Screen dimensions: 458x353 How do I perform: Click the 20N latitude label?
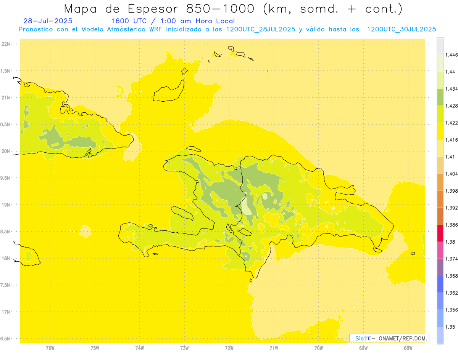pos(6,151)
